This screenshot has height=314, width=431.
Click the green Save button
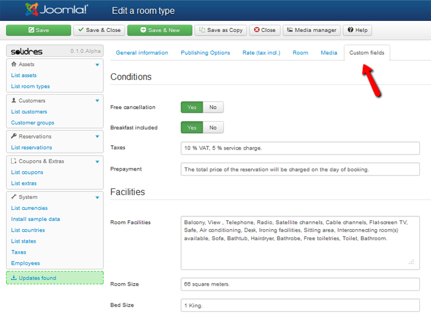(38, 30)
